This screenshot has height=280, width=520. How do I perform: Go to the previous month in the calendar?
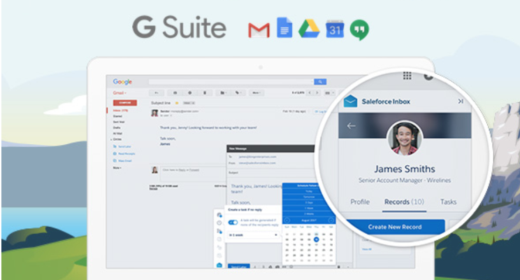point(287,220)
